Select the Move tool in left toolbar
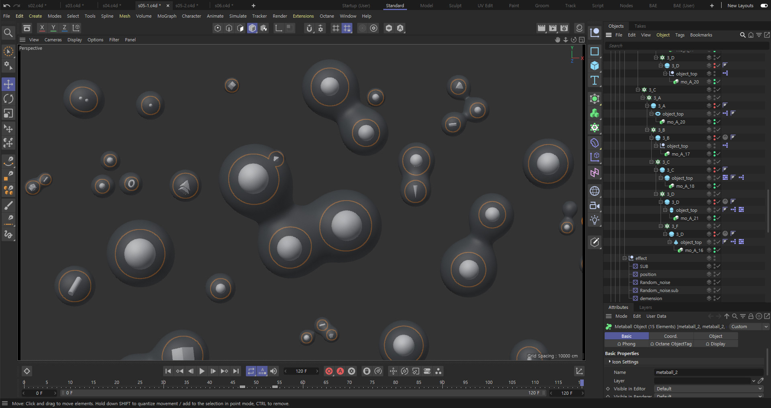The width and height of the screenshot is (771, 408). pos(8,84)
